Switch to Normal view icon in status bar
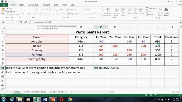 (x=146, y=95)
